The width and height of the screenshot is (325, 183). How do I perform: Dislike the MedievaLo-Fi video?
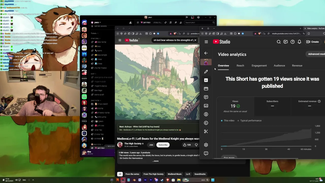tap(196, 145)
